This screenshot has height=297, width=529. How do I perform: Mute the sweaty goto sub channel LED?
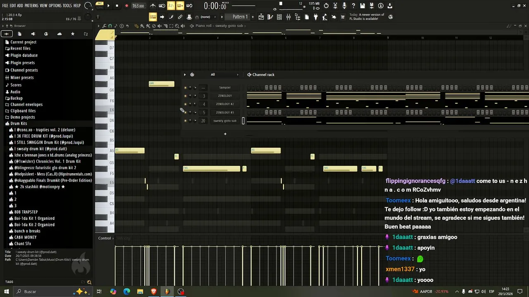point(185,121)
